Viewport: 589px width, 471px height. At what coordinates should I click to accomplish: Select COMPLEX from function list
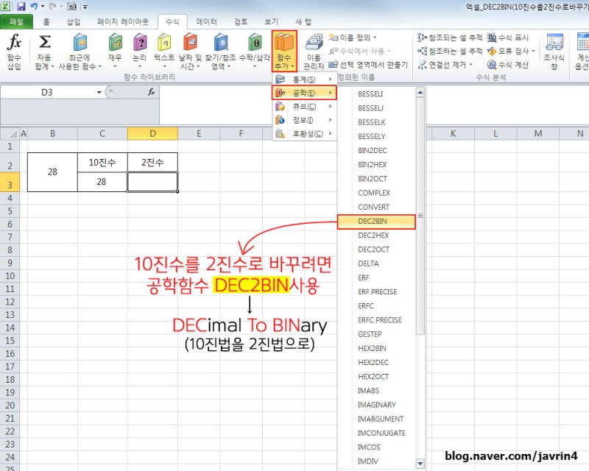click(x=376, y=193)
